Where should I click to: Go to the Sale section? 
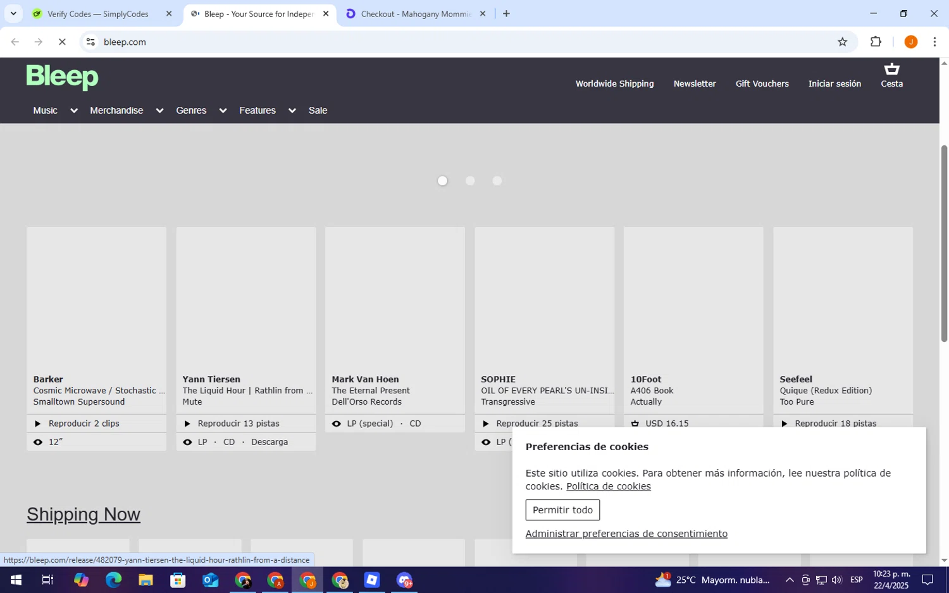318,111
